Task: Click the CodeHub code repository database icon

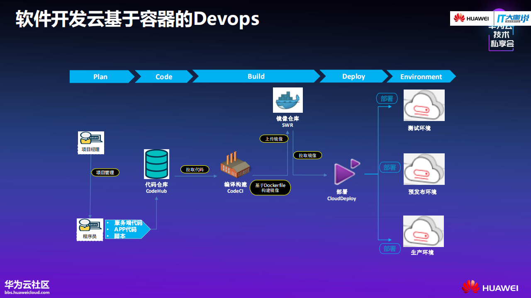Action: (156, 165)
